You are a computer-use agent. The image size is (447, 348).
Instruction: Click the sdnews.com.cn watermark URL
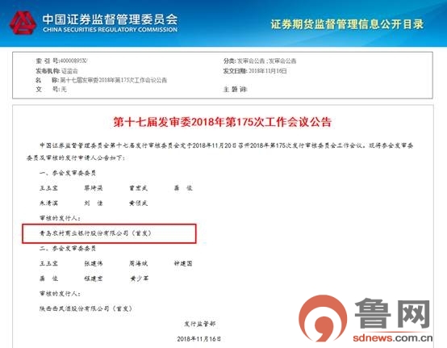(393, 338)
